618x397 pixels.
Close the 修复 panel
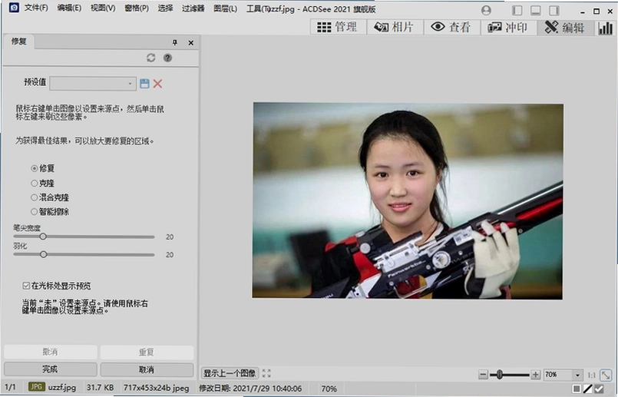pyautogui.click(x=190, y=42)
